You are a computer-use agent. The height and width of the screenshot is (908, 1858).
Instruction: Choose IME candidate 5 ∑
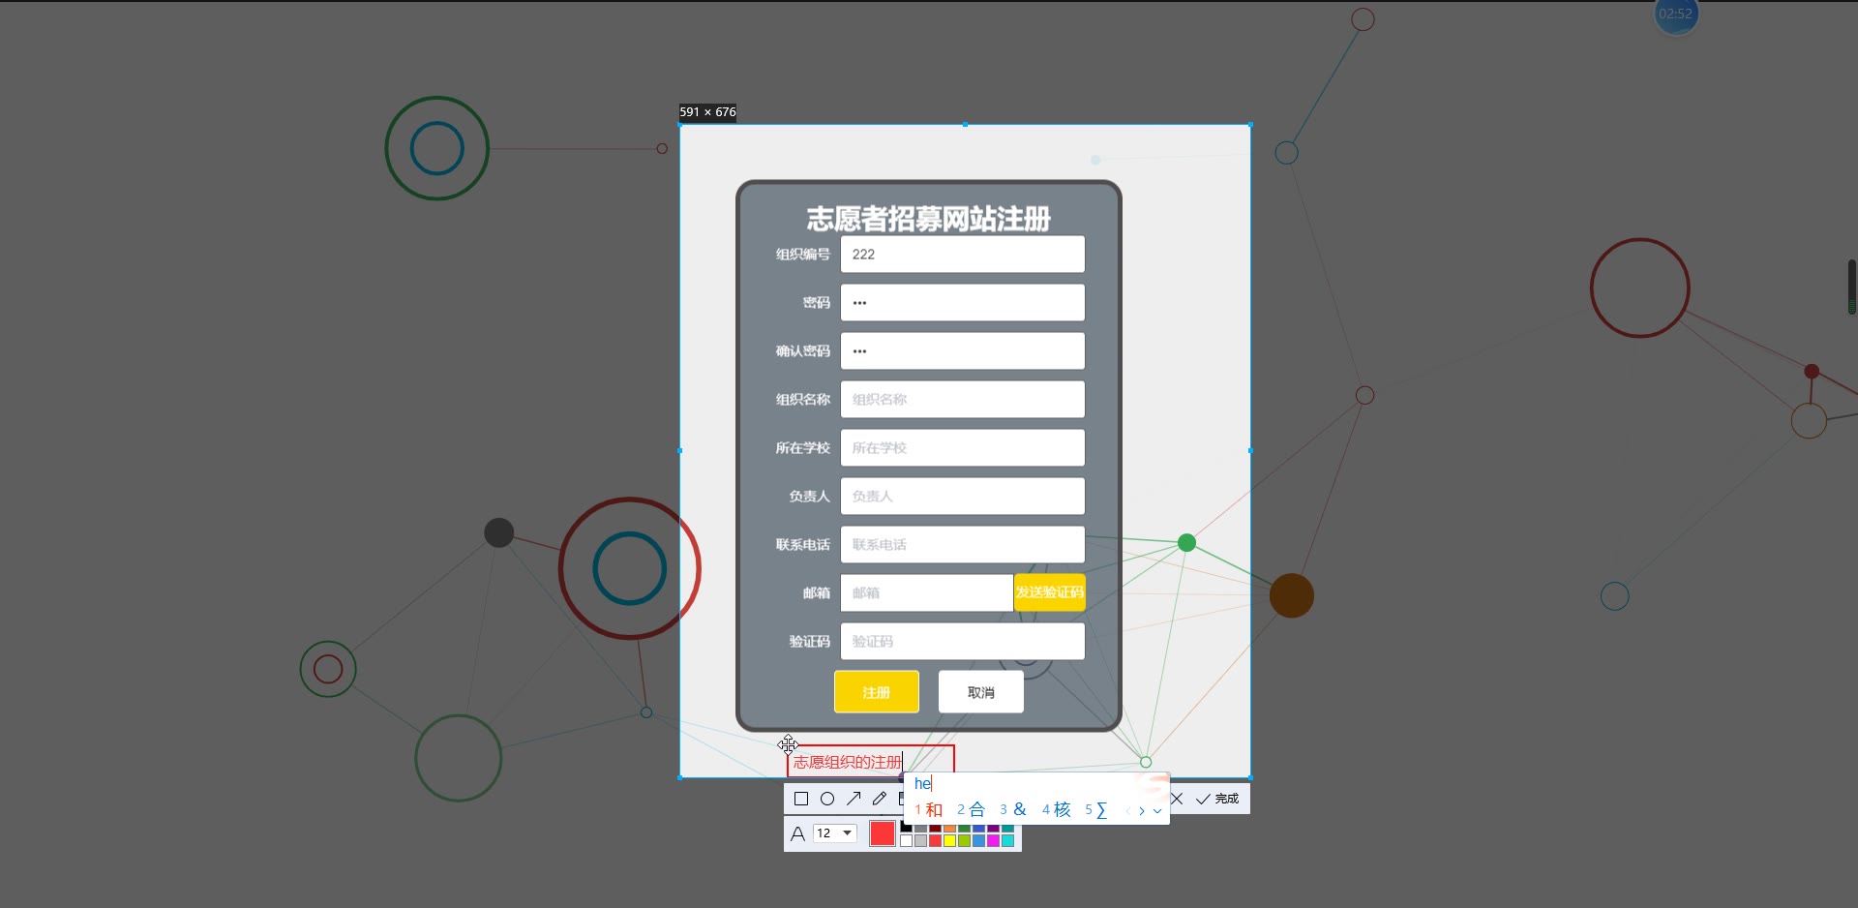(1096, 810)
